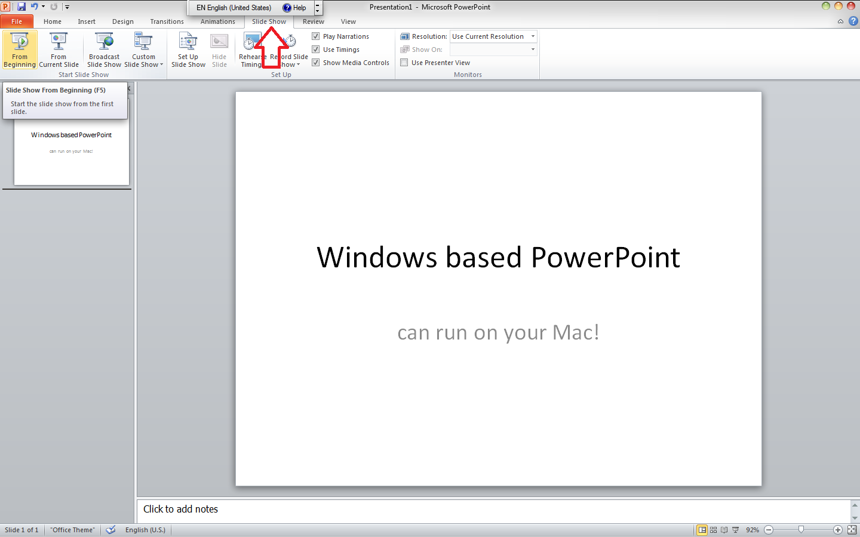Open the View tab

(x=348, y=21)
